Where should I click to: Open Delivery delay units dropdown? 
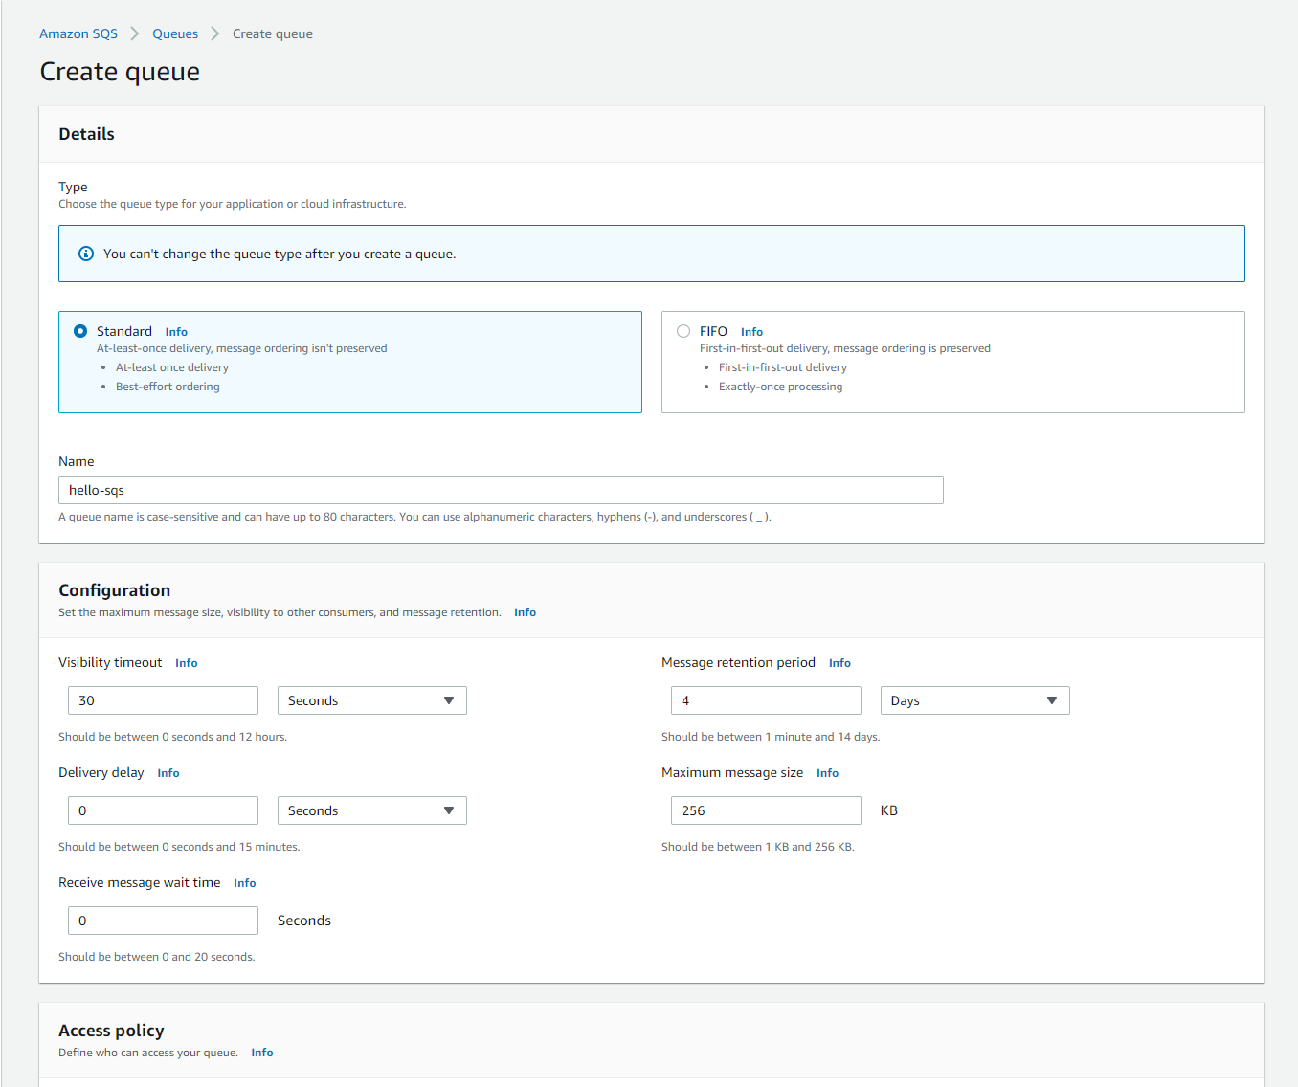[x=372, y=810]
